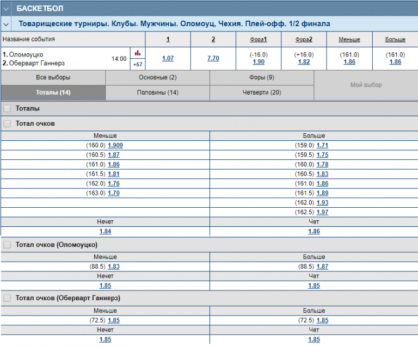Collapse the БАСКЕТБОЛ section chevron

6,9
